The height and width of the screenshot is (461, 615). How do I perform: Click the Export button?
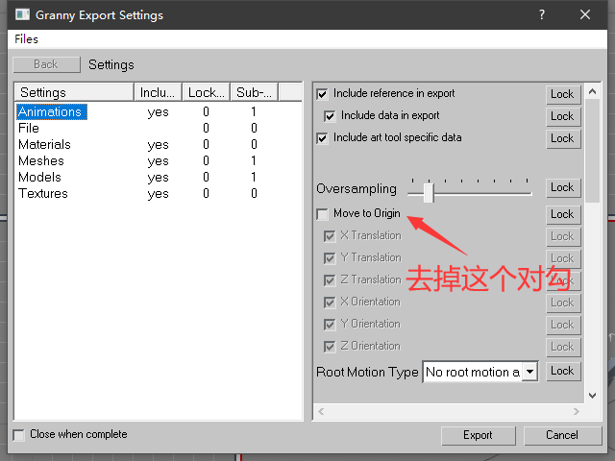(478, 435)
